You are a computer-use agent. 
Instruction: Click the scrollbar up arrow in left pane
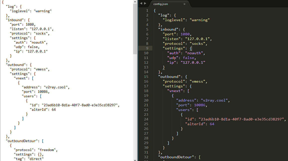click(135, 2)
